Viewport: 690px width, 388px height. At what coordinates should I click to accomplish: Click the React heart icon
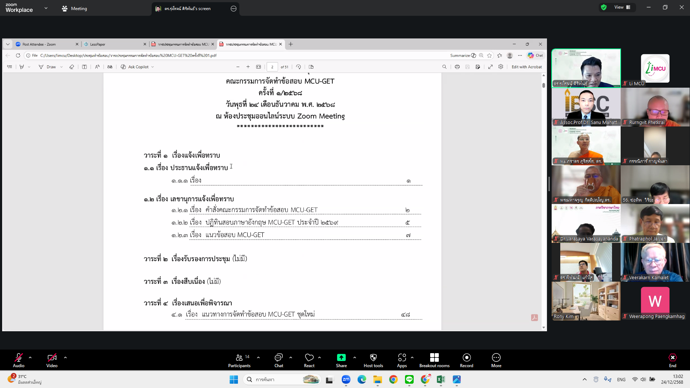[309, 358]
